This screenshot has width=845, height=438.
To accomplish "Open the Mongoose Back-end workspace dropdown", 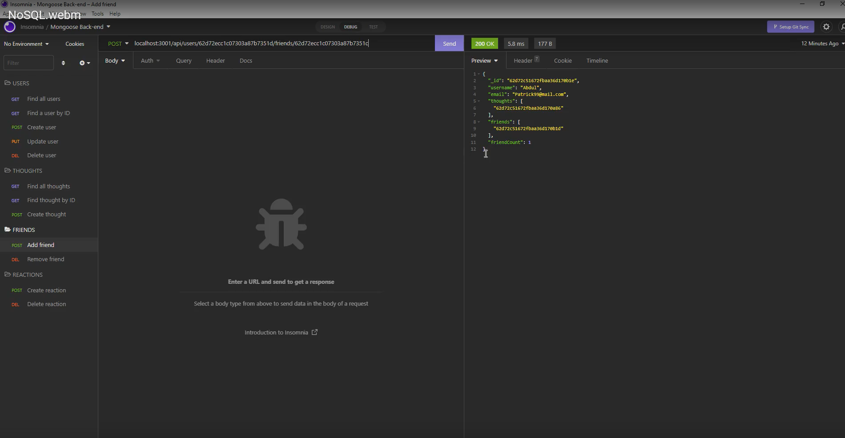I will (x=80, y=27).
